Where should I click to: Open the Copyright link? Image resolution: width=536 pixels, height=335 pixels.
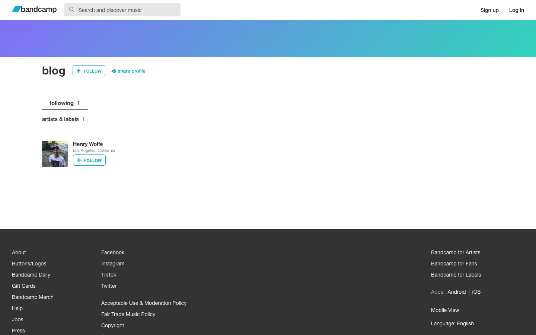coord(112,325)
